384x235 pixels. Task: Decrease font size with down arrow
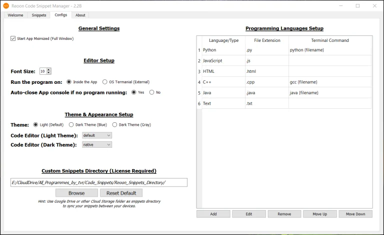coord(48,72)
